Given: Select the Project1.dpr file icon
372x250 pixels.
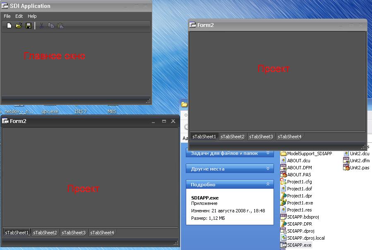Looking at the screenshot, I should [283, 196].
